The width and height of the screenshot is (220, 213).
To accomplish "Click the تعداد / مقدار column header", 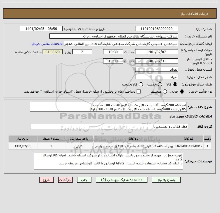I will click(x=51, y=139).
